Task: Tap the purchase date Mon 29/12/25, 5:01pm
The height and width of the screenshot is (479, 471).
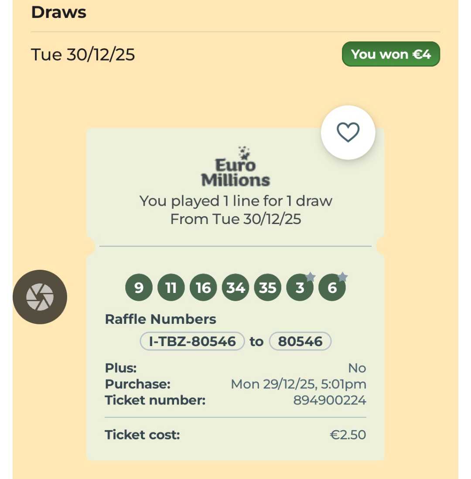Action: point(298,384)
